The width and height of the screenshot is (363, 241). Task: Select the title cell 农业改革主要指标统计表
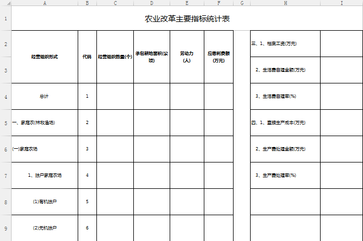(187, 19)
